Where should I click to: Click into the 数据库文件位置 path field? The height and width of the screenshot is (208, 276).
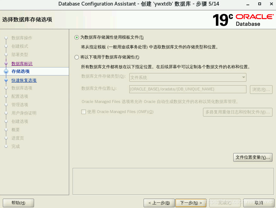[188, 89]
